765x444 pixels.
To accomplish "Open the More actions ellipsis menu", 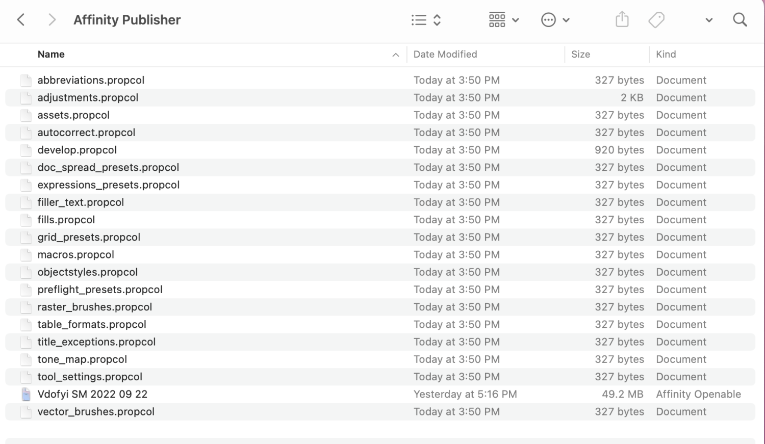I will tap(548, 19).
